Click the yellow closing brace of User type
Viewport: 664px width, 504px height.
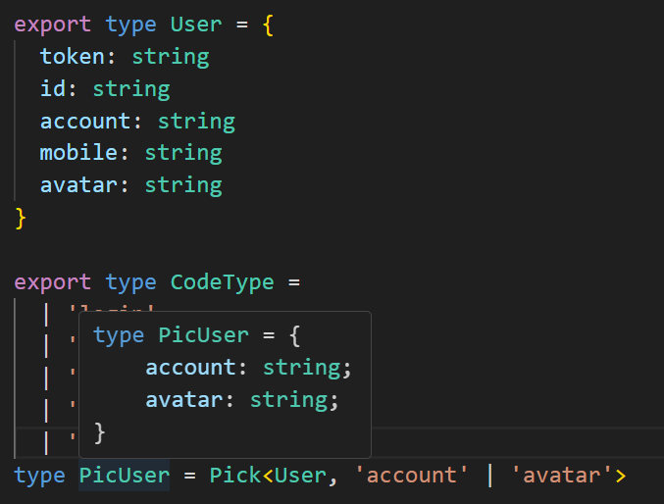point(22,217)
